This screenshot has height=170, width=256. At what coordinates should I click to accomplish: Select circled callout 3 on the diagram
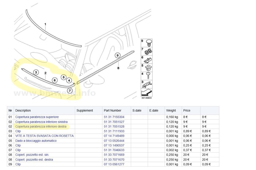(x=36, y=72)
